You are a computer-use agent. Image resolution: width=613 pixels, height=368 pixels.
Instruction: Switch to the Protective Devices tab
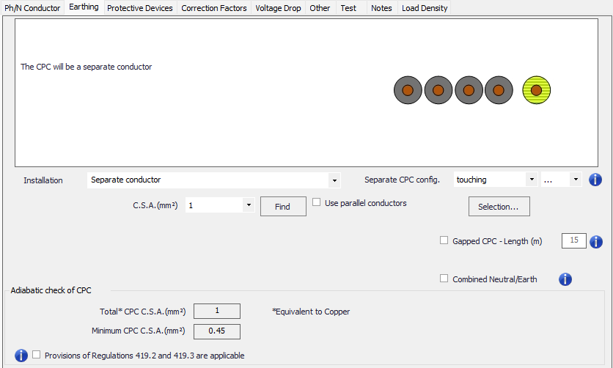click(x=140, y=8)
